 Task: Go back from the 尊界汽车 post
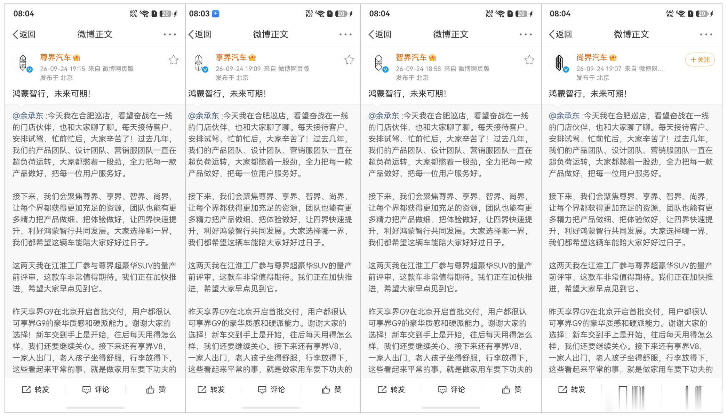point(24,34)
